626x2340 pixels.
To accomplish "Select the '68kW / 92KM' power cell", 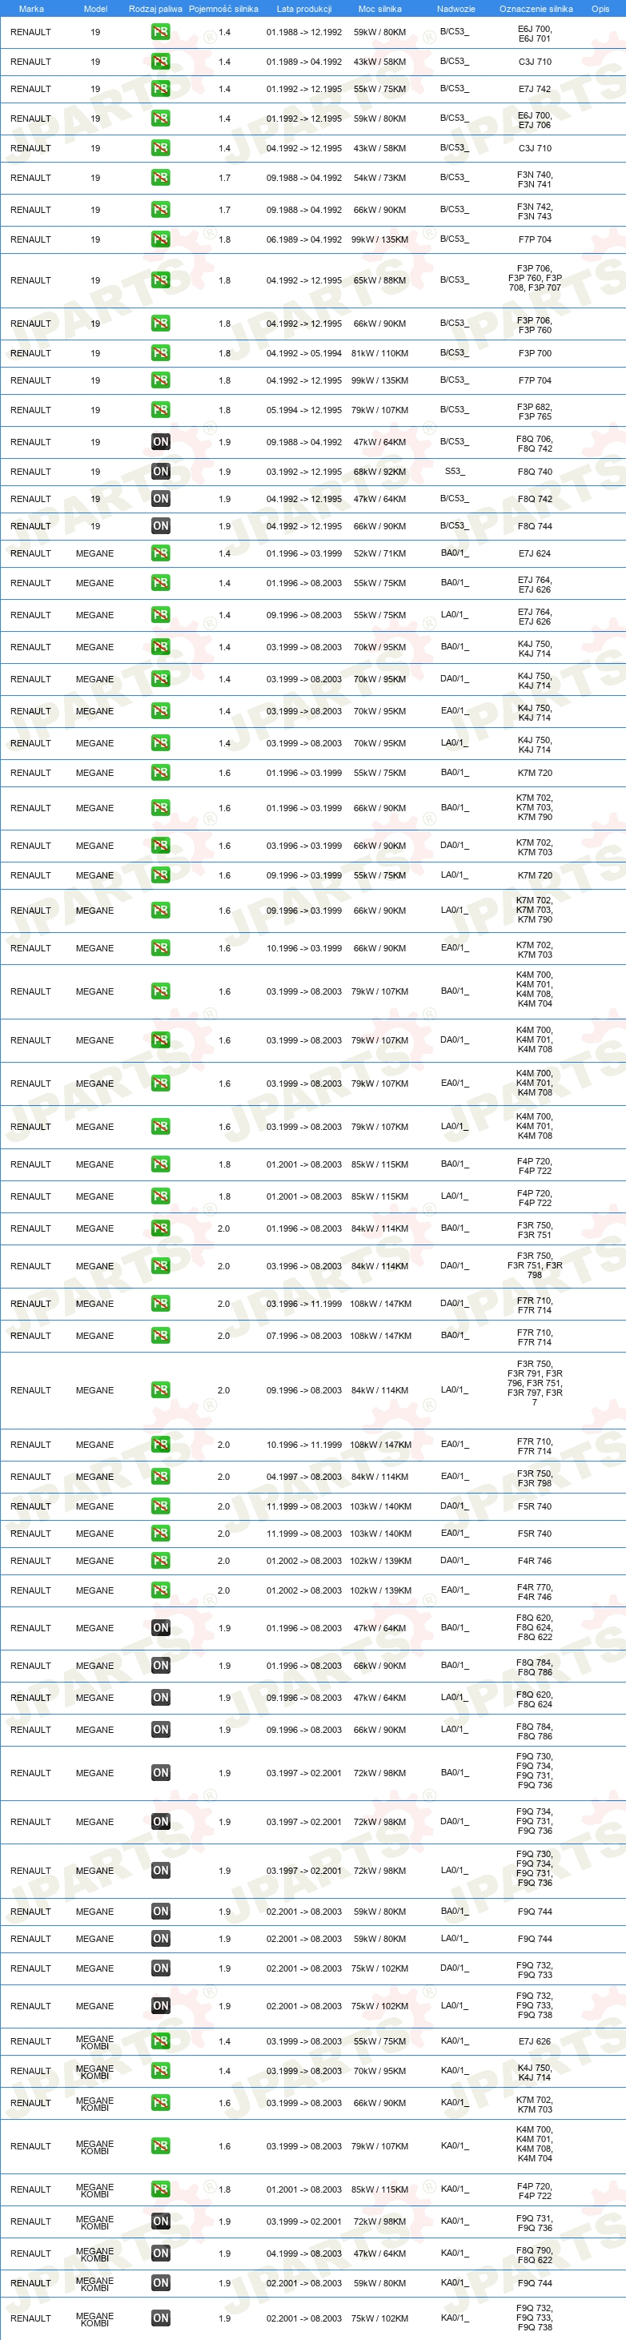I will coord(379,472).
